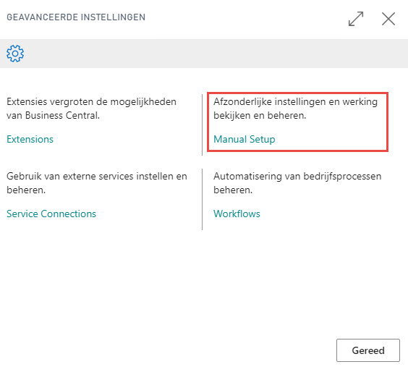
Task: Click the 'beheren.' text above Workflows
Action: click(233, 190)
